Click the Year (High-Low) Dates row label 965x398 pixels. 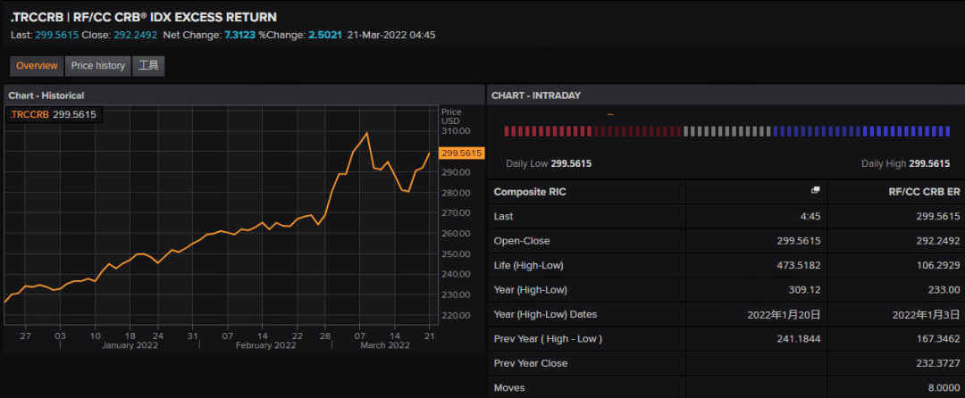(x=545, y=314)
